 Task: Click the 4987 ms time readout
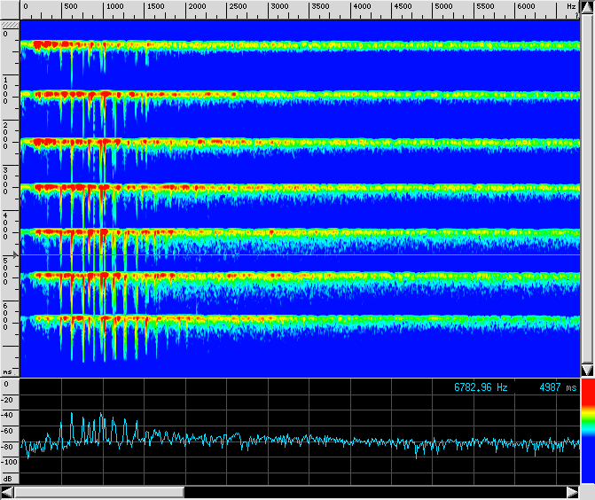558,387
